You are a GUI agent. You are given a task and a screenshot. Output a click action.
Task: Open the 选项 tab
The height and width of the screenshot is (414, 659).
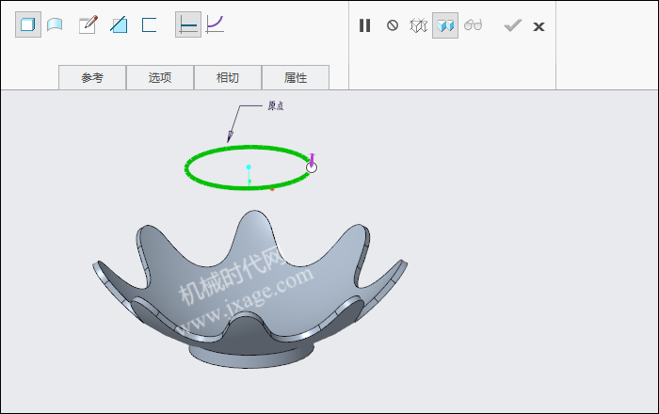160,78
